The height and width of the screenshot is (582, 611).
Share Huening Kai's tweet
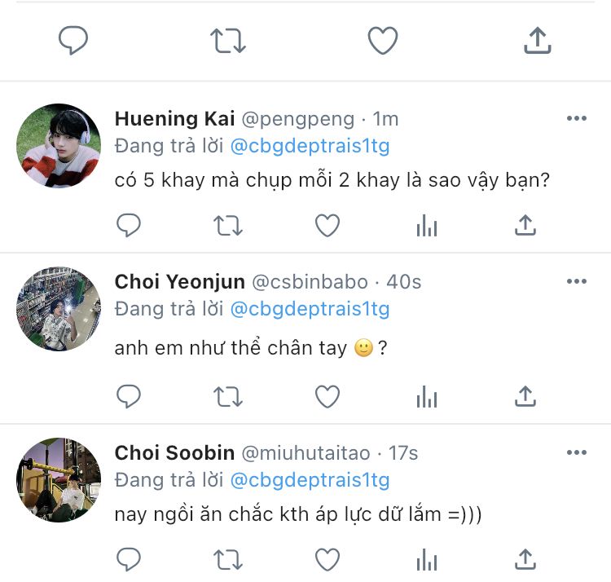point(525,226)
